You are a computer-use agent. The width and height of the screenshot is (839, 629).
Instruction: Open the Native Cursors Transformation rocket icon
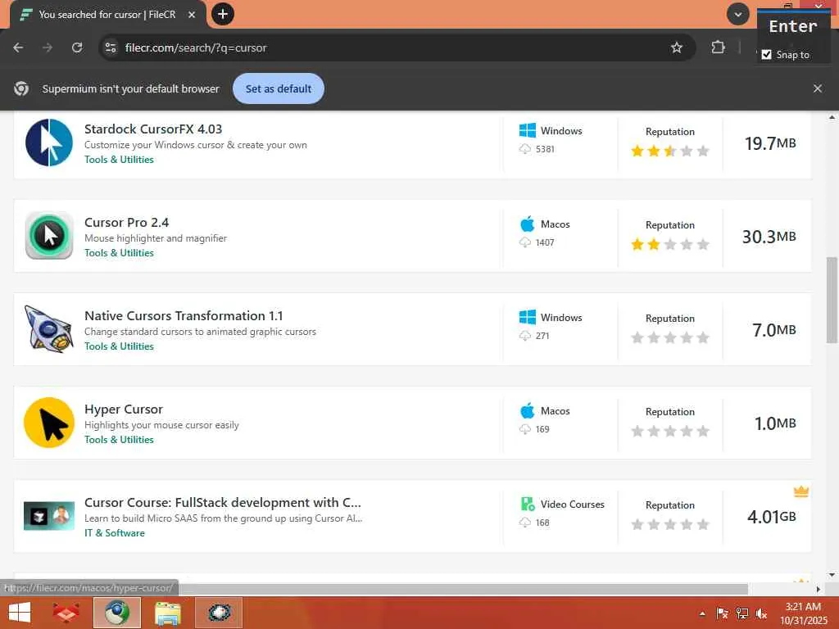pyautogui.click(x=48, y=329)
